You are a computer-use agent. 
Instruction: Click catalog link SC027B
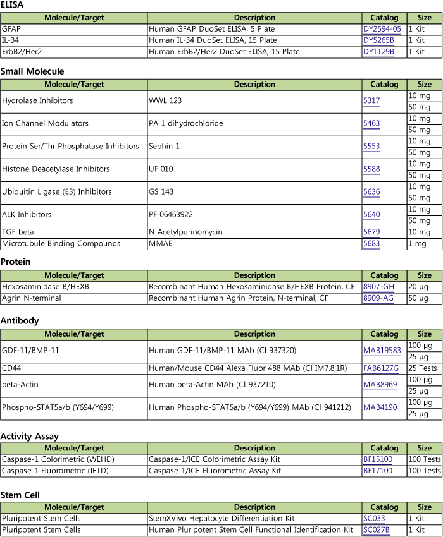[x=377, y=530]
